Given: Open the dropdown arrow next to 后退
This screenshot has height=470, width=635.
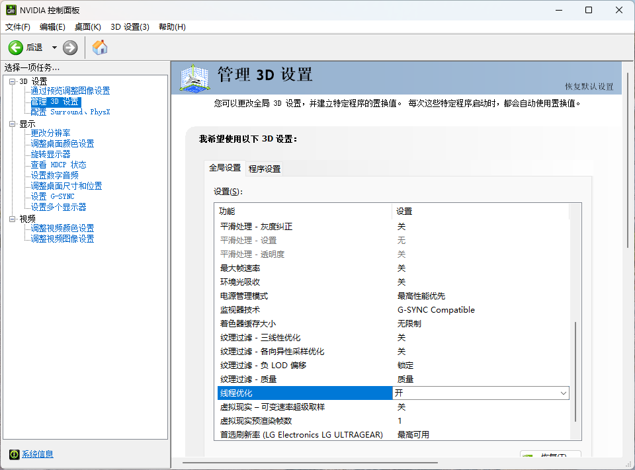Looking at the screenshot, I should [54, 47].
